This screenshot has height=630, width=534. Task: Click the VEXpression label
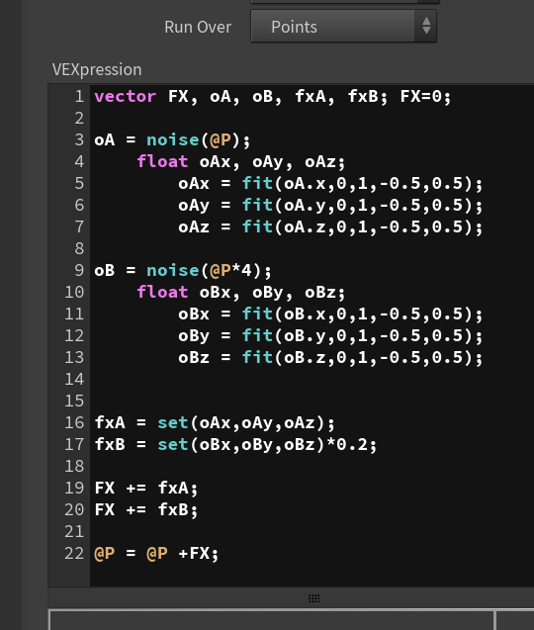(97, 69)
